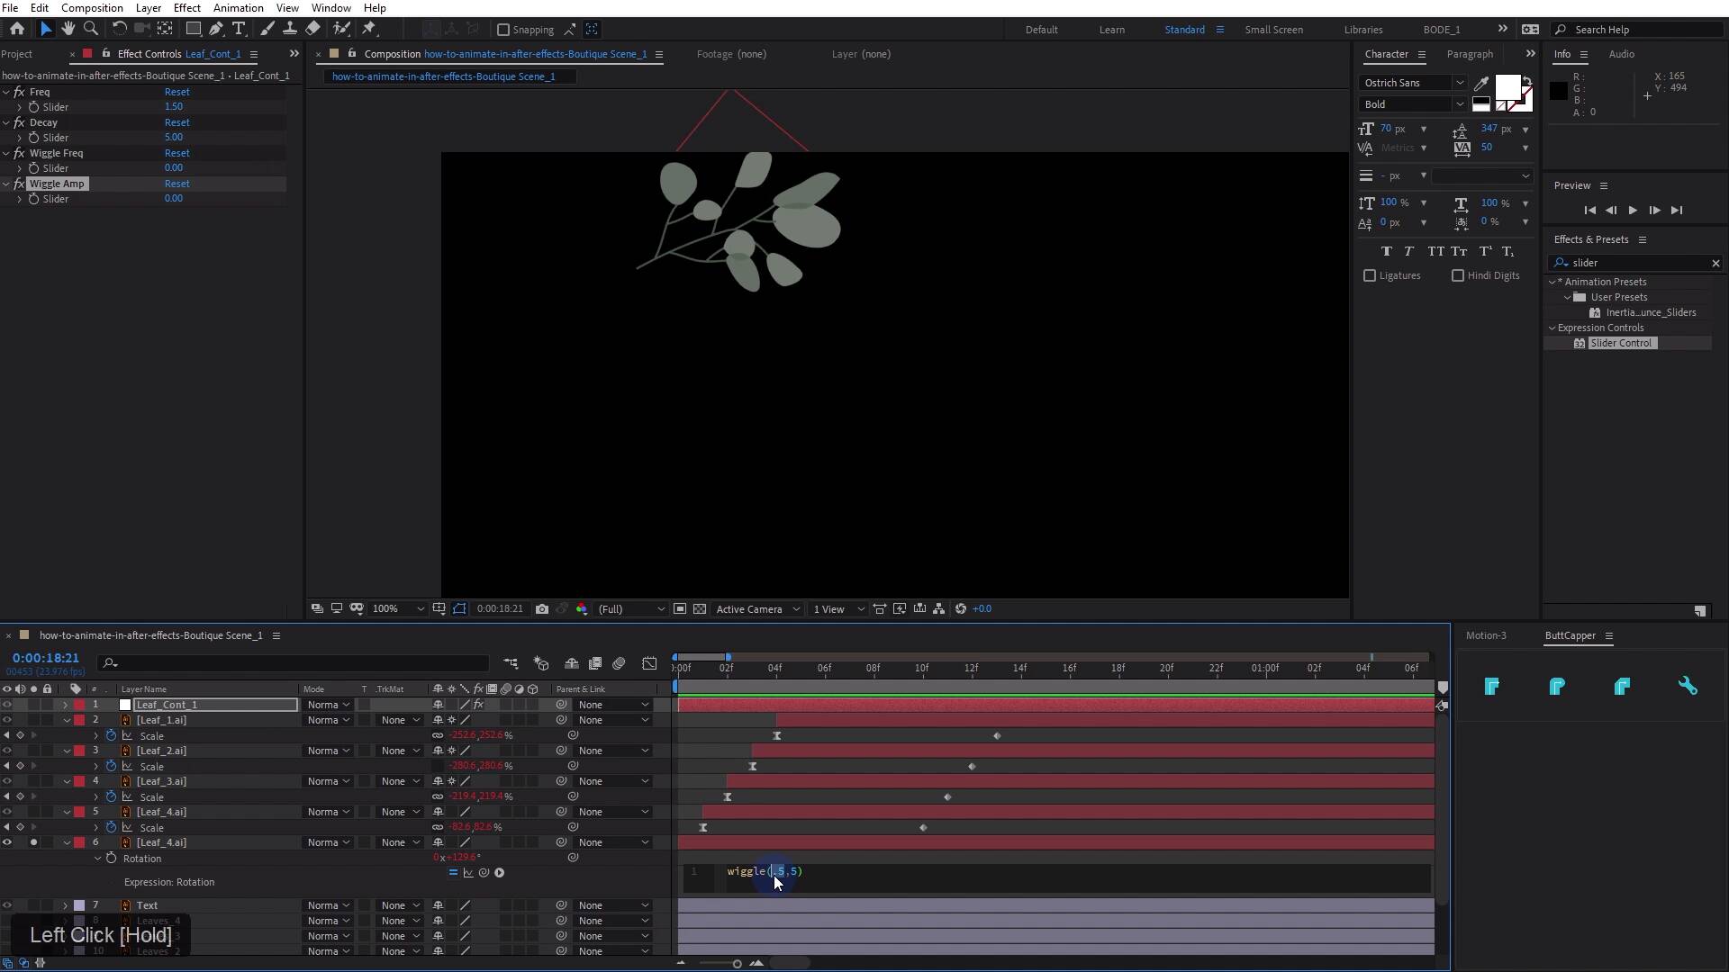
Task: Switch to the Paragraph tab
Action: coord(1470,54)
